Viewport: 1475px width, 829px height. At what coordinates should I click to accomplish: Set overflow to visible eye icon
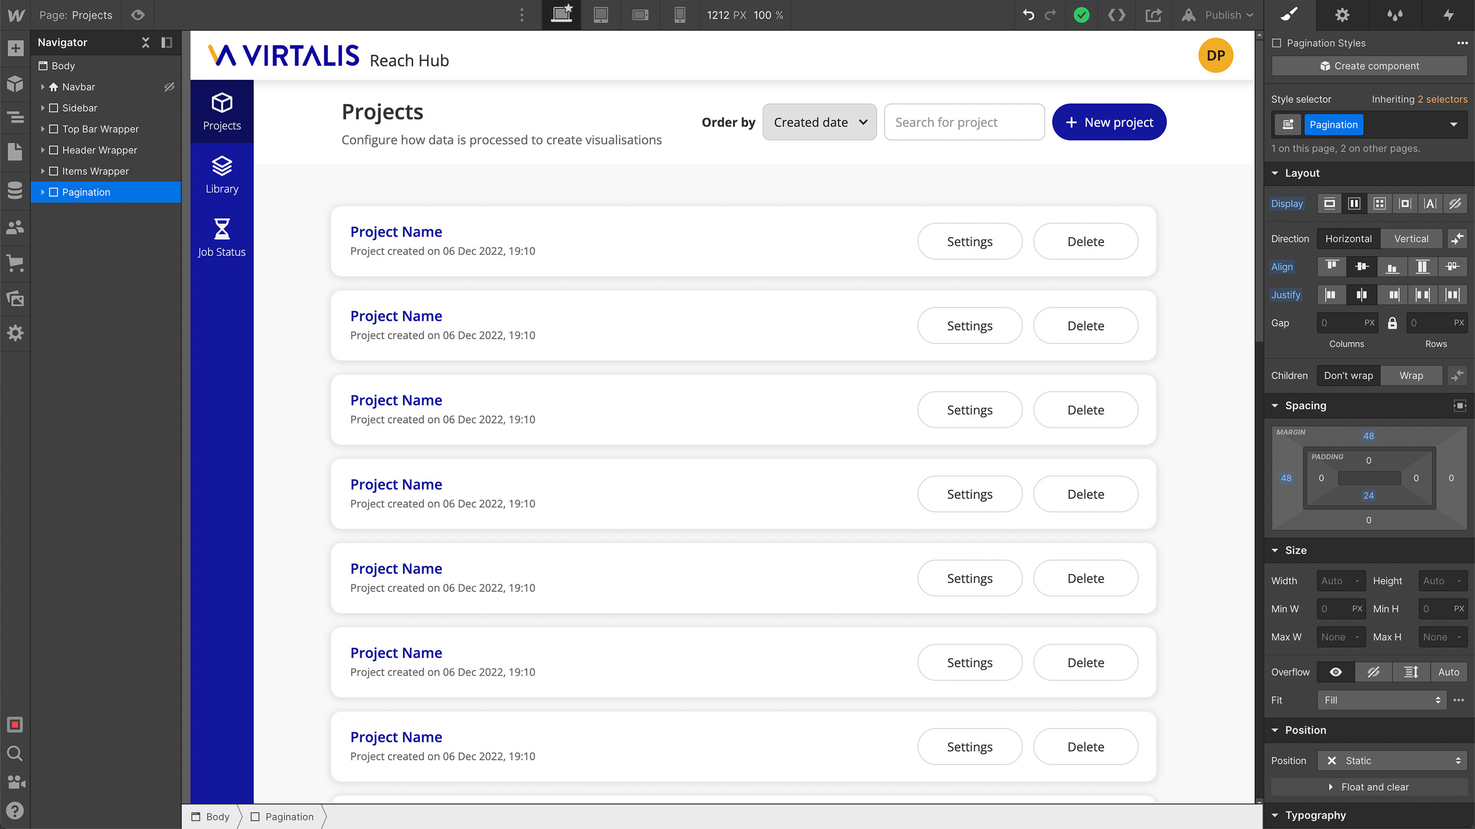coord(1335,672)
